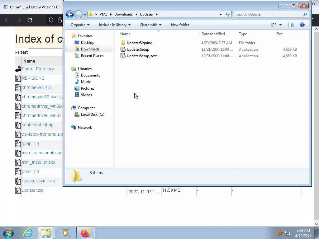Open the content-shell.zip link
The image size is (319, 239).
click(38, 125)
